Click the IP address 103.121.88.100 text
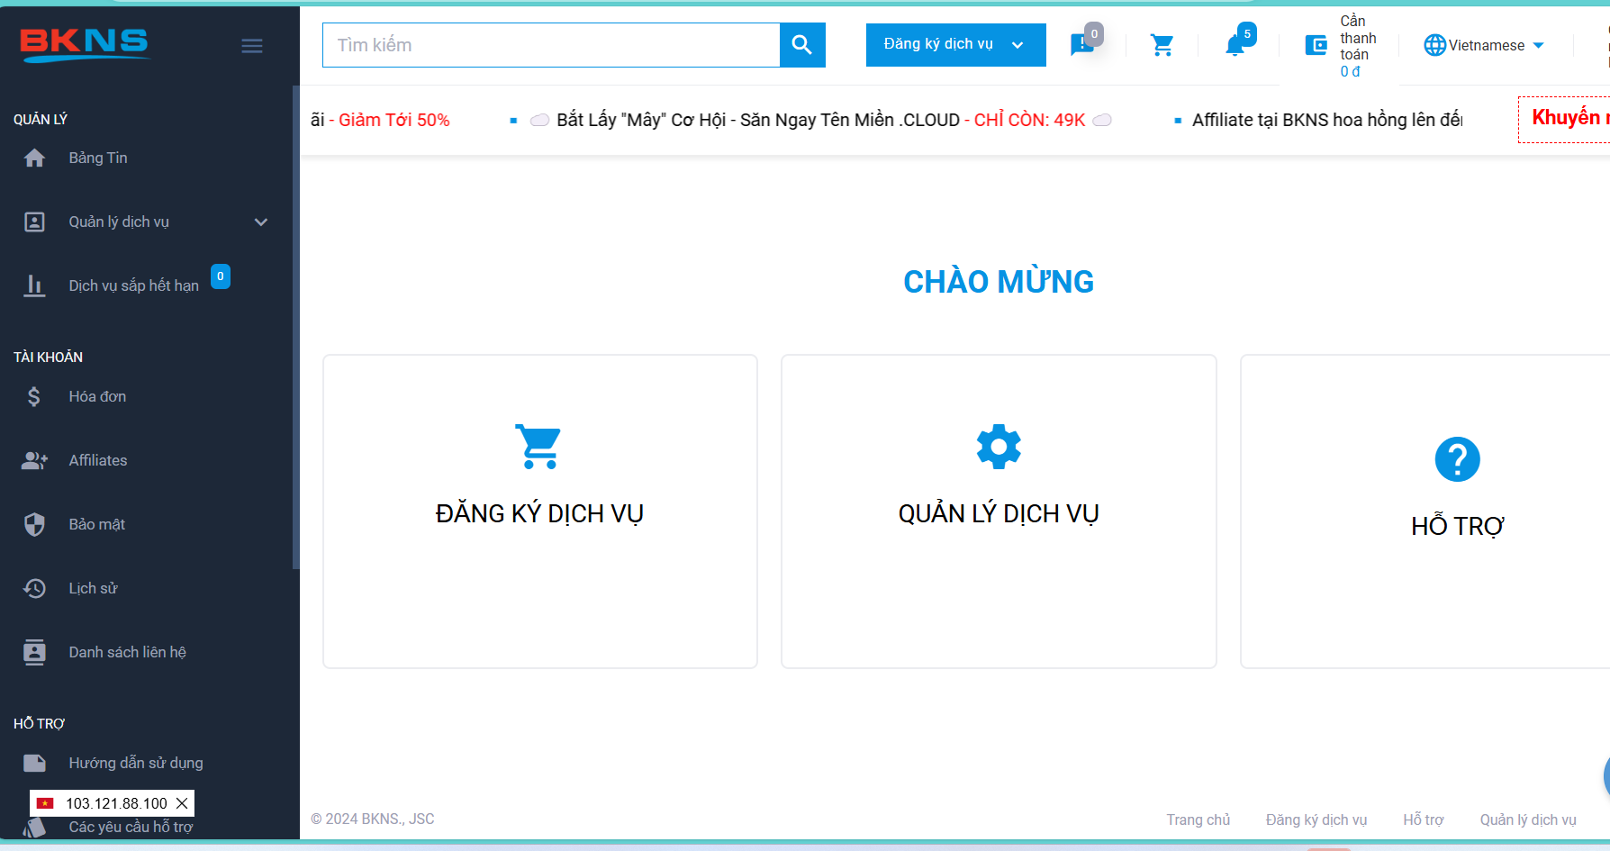 (116, 803)
